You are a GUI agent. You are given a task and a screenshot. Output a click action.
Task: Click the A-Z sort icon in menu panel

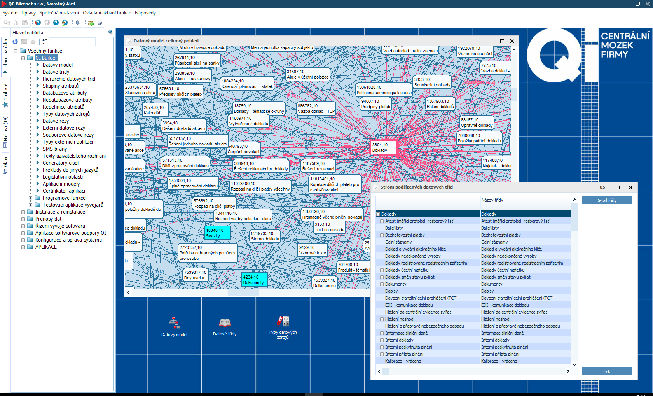pyautogui.click(x=45, y=42)
